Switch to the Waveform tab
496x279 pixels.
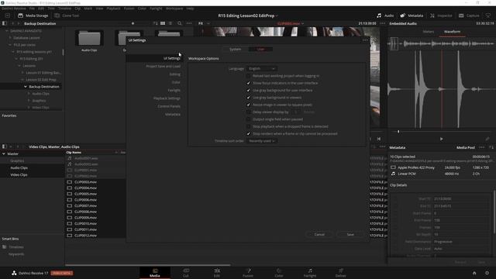pyautogui.click(x=452, y=32)
